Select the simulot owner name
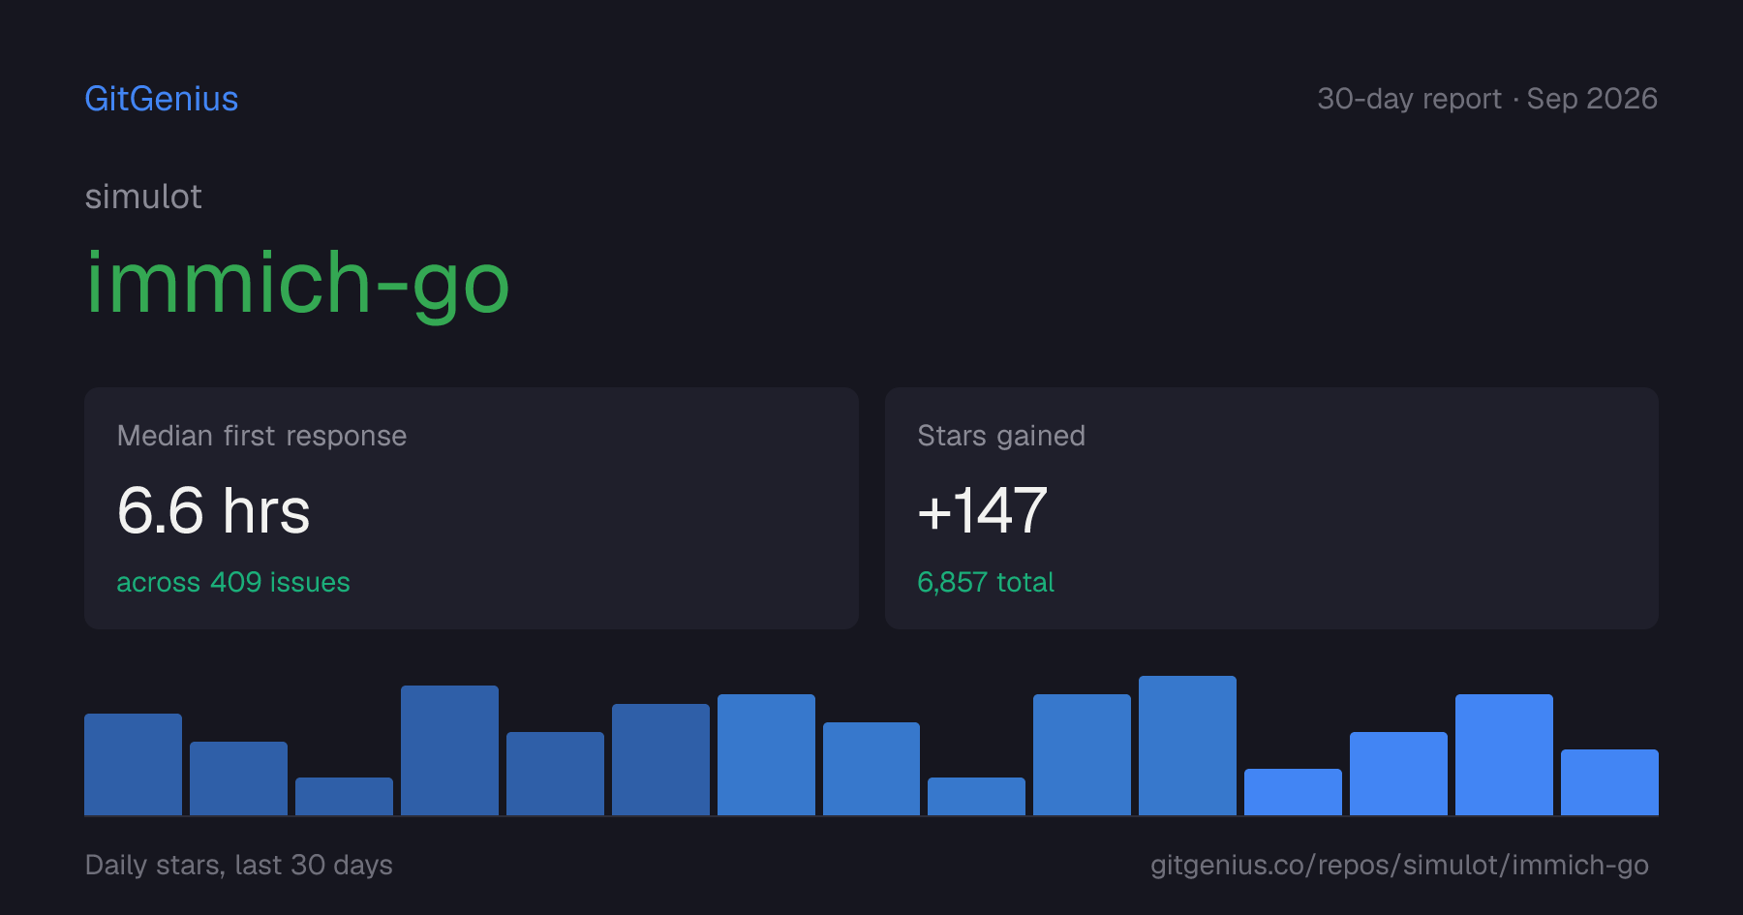The image size is (1743, 915). [143, 197]
